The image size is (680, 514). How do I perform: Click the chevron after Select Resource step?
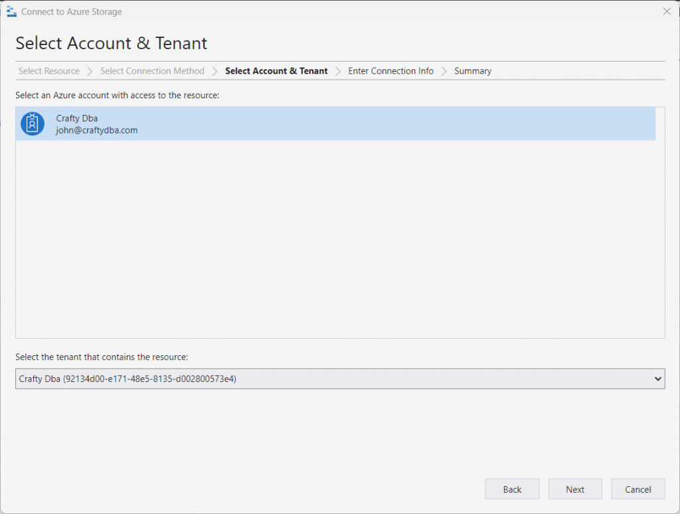point(90,71)
